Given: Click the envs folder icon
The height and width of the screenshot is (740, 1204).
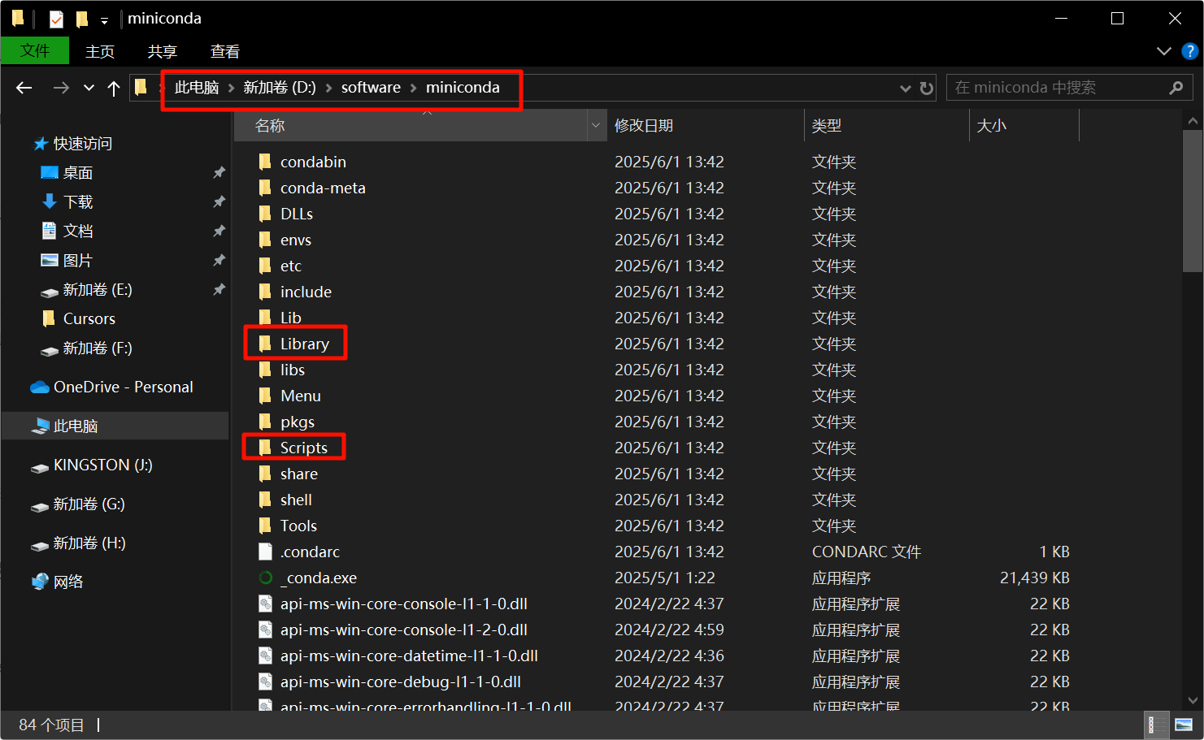Looking at the screenshot, I should click(x=265, y=240).
